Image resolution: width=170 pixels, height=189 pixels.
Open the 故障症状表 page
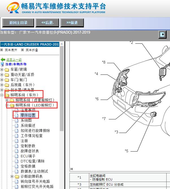(30, 151)
